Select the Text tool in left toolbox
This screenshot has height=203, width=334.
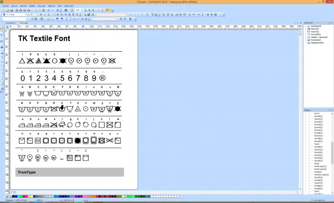[x=2, y=35]
